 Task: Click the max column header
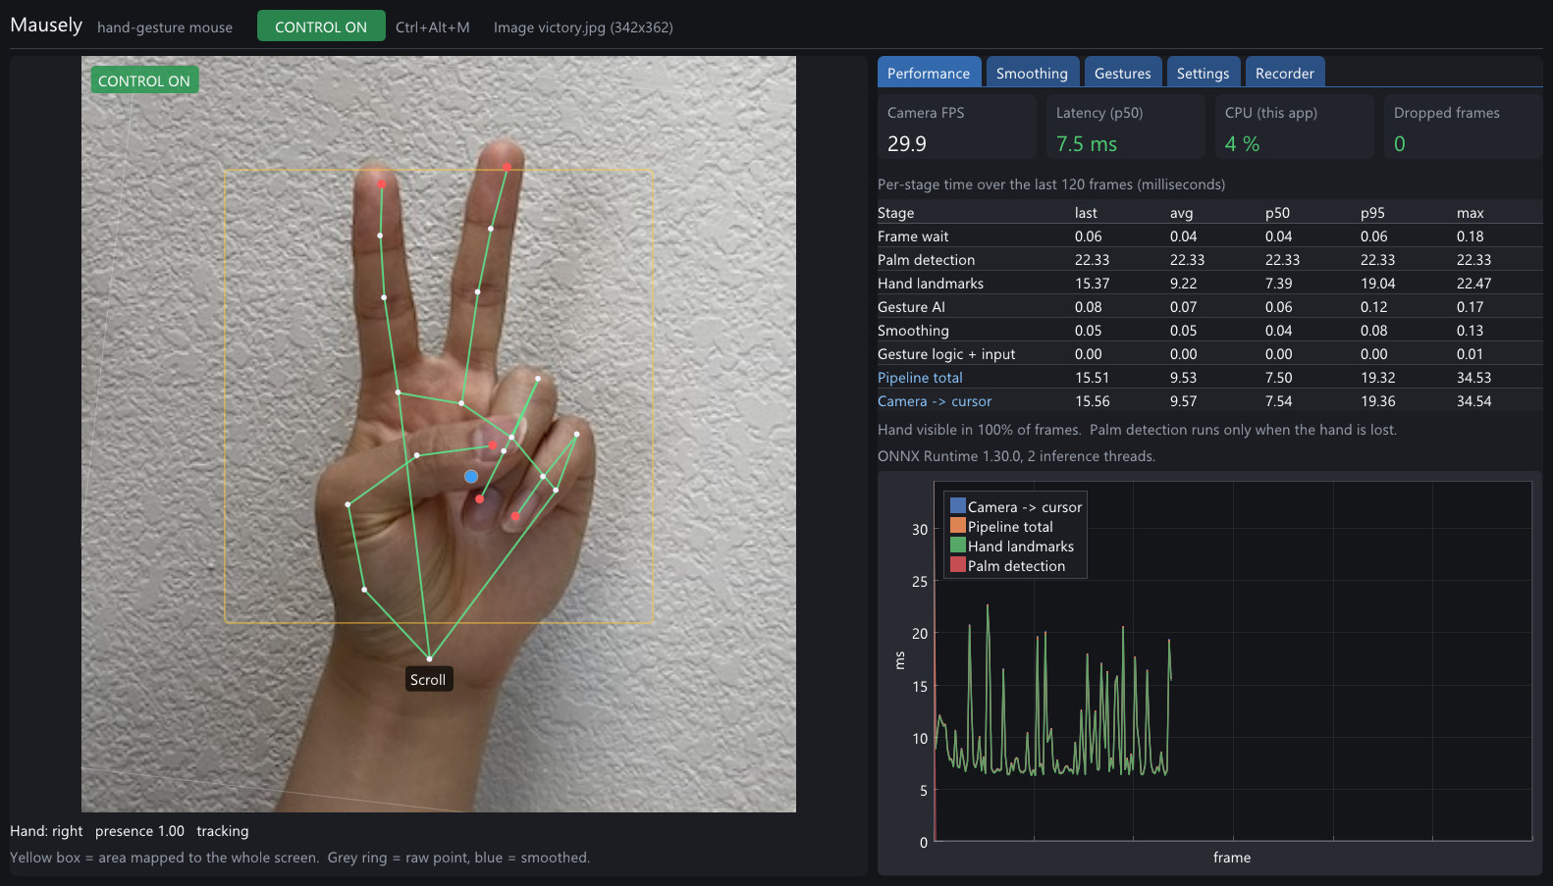(x=1471, y=213)
